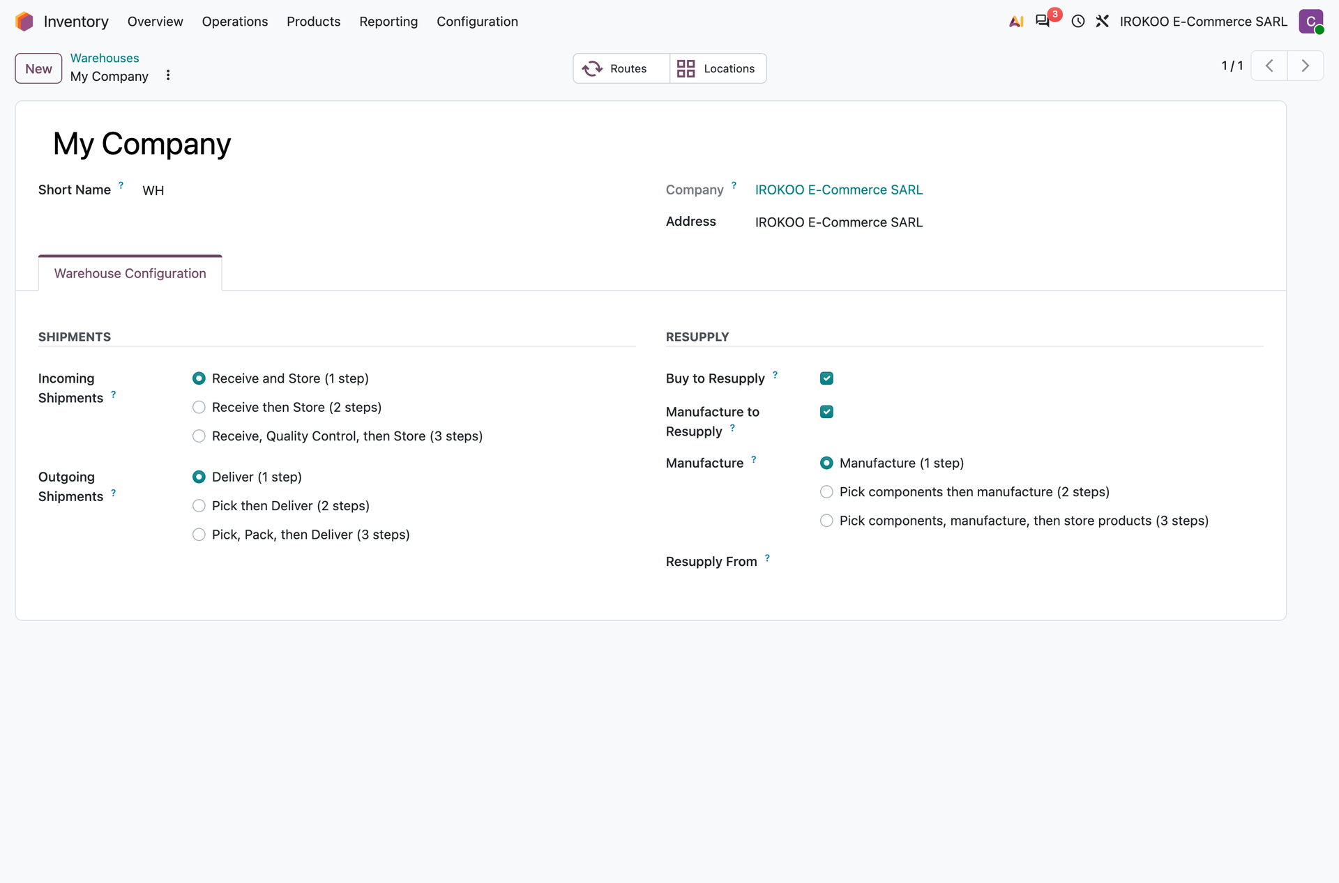Open the Products menu
Screen dimensions: 1339x883
click(313, 22)
